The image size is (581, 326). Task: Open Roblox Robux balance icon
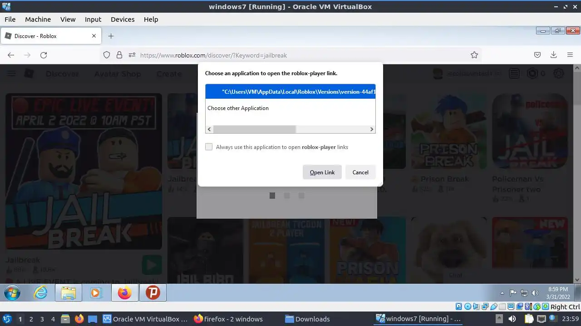coord(532,73)
